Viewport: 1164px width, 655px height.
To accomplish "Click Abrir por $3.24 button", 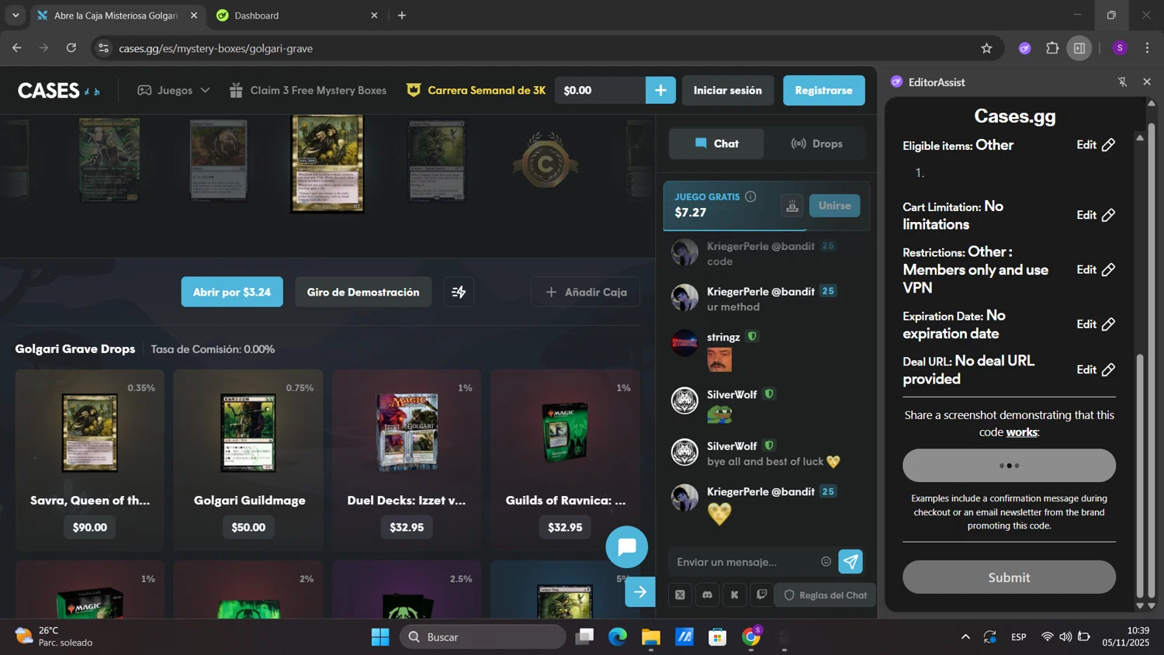I will click(x=232, y=292).
